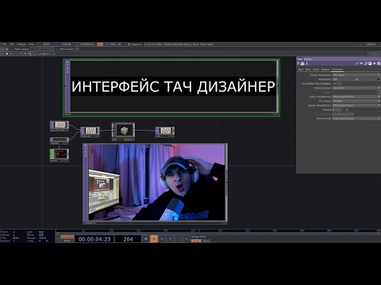Select the orange Loop range limit button
Screen dimensions: 381x285
coord(196,241)
